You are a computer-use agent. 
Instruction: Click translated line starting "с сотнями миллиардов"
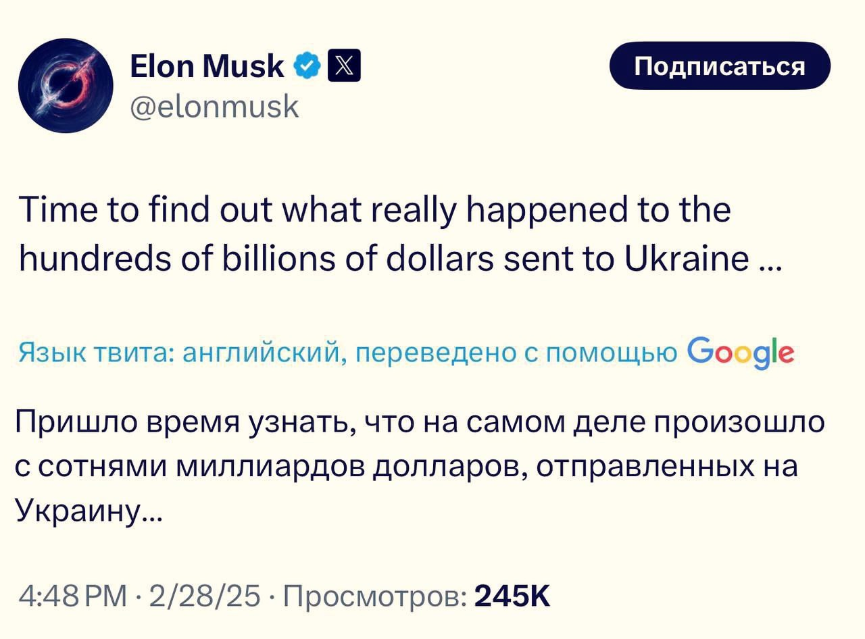pos(406,467)
